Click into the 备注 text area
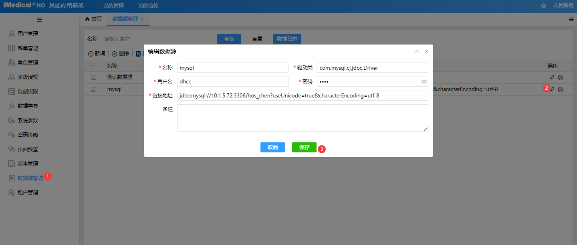This screenshot has width=577, height=245. pyautogui.click(x=303, y=117)
